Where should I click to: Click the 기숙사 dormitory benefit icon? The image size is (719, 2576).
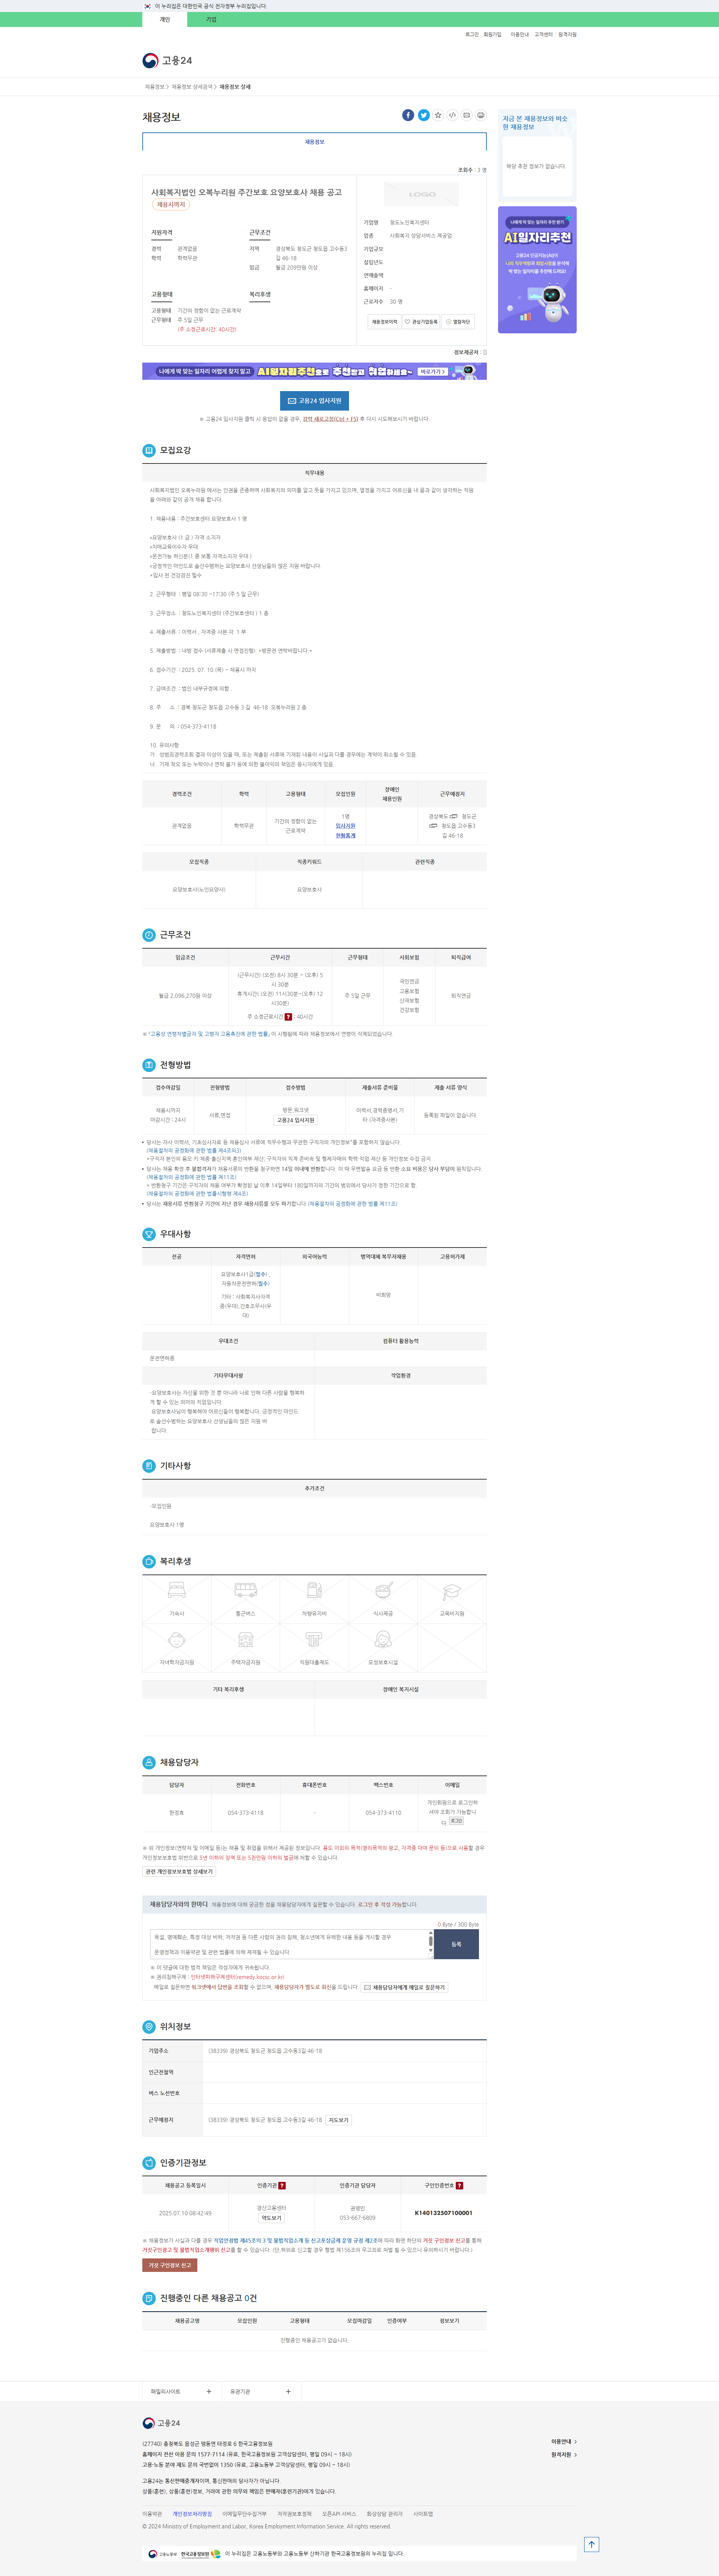click(177, 1590)
